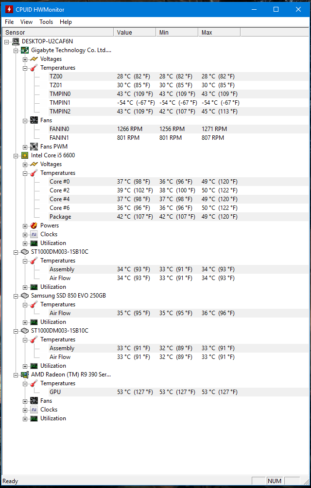This screenshot has height=488, width=311.
Task: Click the AMD Radeon R9 390 card icon
Action: coord(25,375)
